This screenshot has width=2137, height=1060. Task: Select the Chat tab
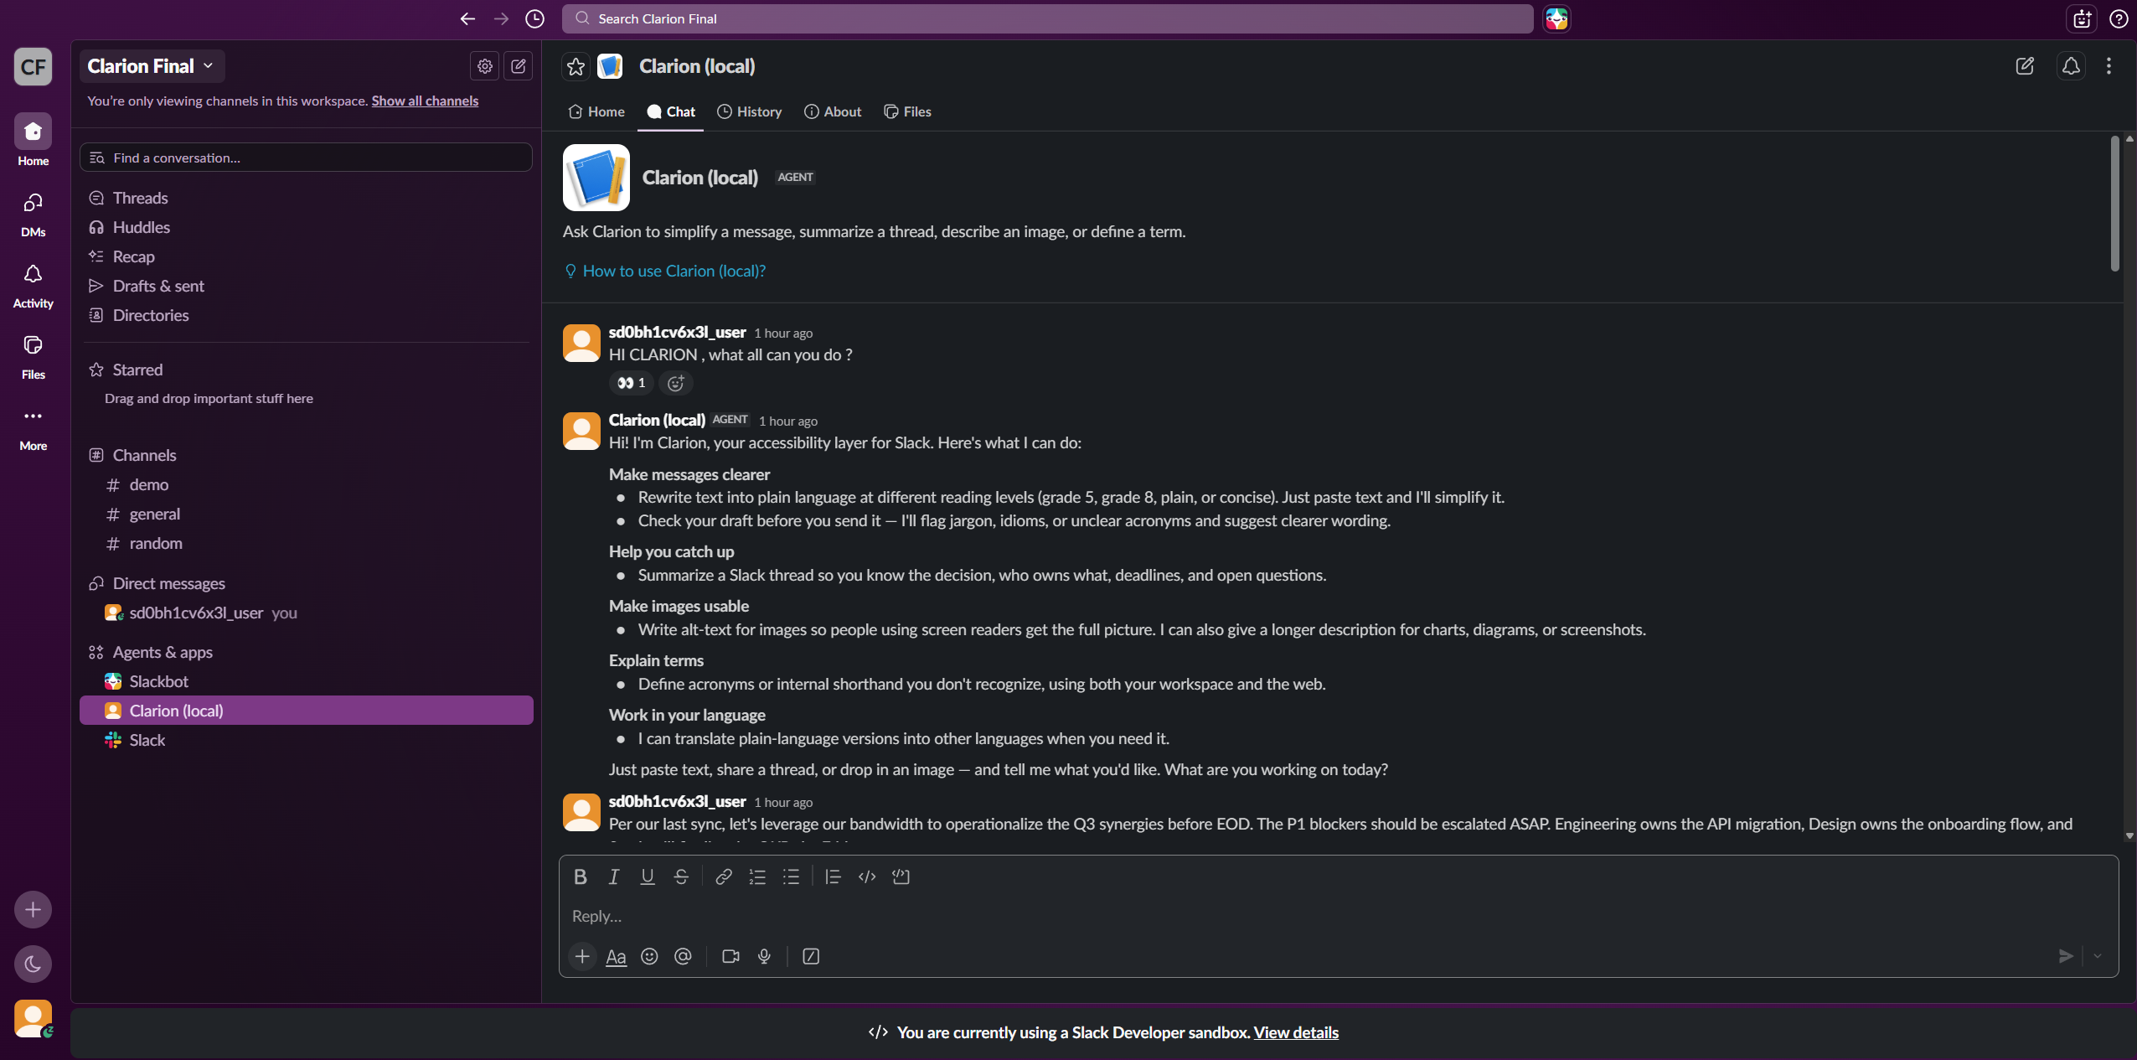point(671,111)
